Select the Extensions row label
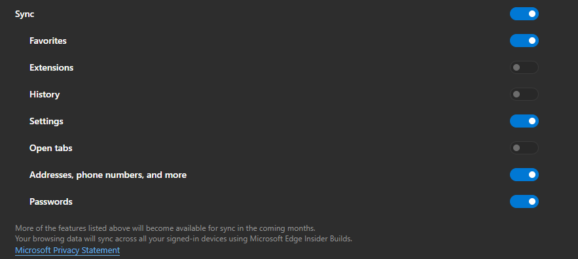 [x=51, y=68]
